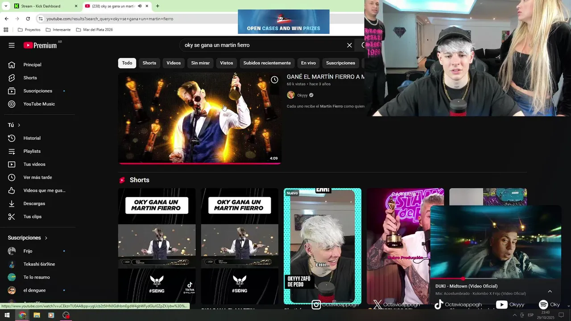This screenshot has width=571, height=321.
Task: Open GANÉ EL MARTÍN FIERRO video title
Action: (x=325, y=77)
